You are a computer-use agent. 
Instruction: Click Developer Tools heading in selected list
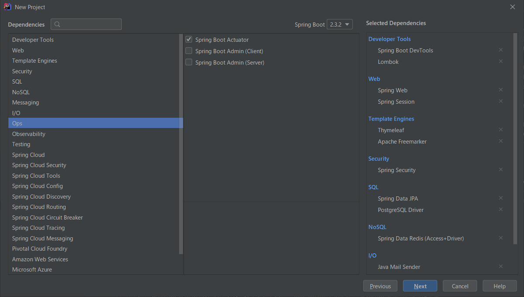coord(390,39)
